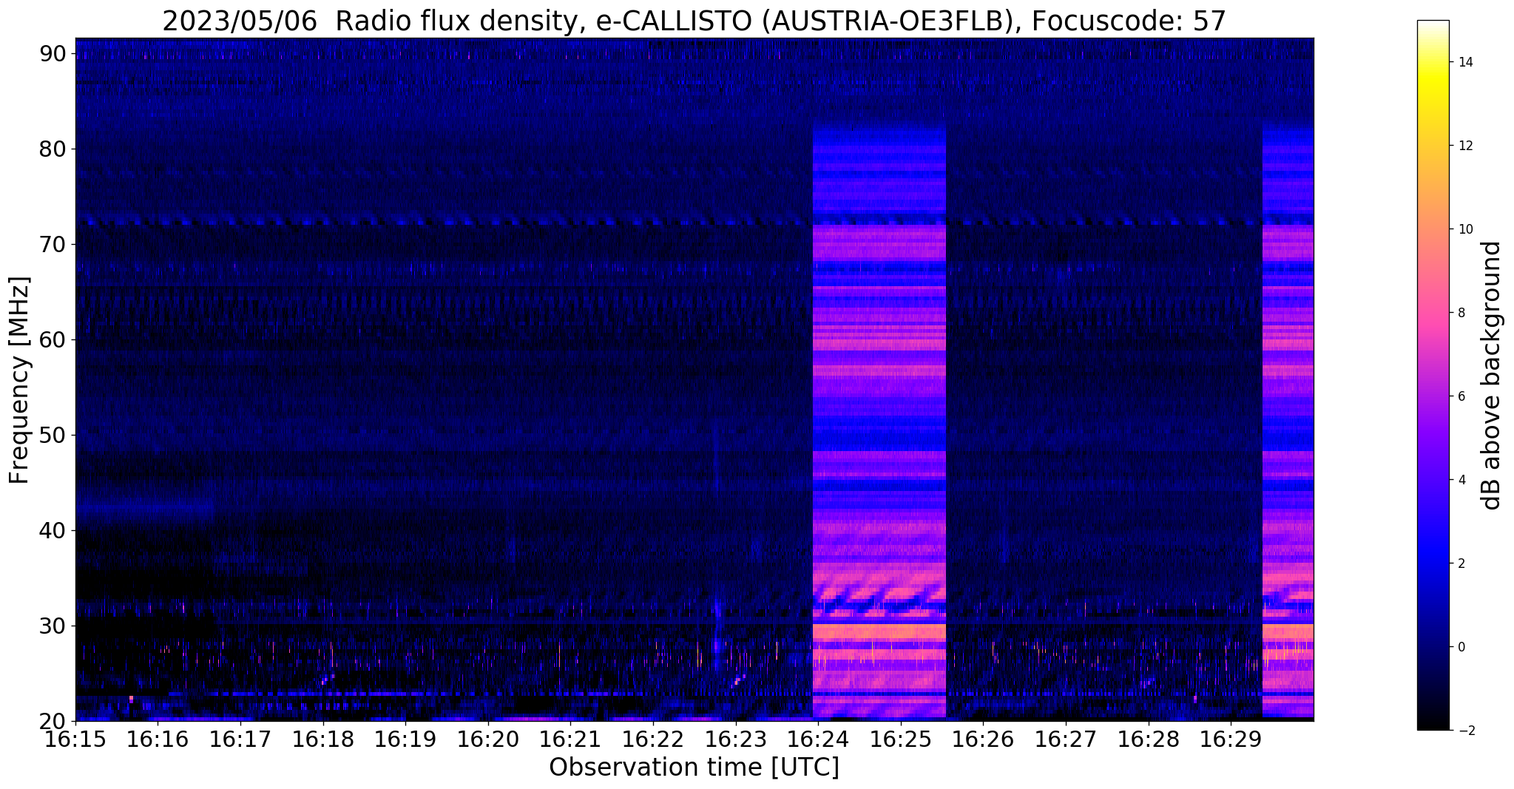Click the 'Observation time [UTC]' axis label

pos(694,768)
